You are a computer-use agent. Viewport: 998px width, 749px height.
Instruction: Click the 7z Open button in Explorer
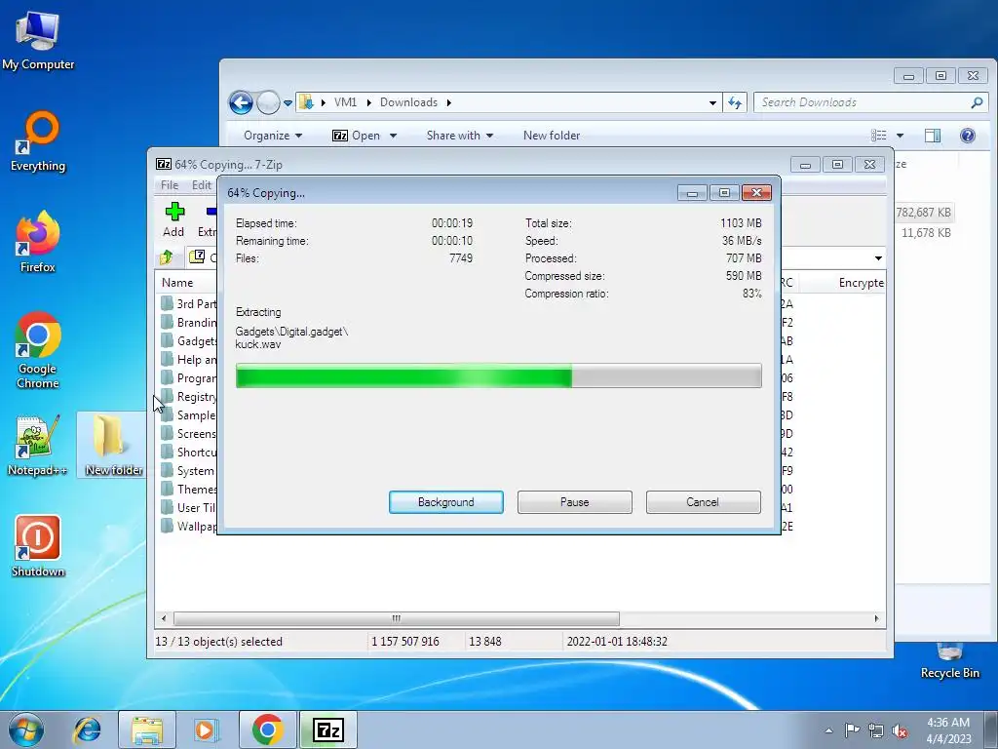(356, 135)
